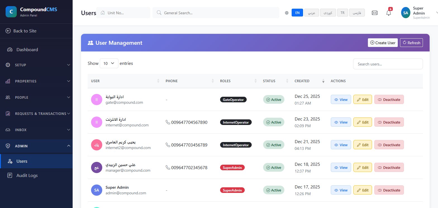Click the Back to Site link
This screenshot has width=438, height=208.
click(x=36, y=31)
